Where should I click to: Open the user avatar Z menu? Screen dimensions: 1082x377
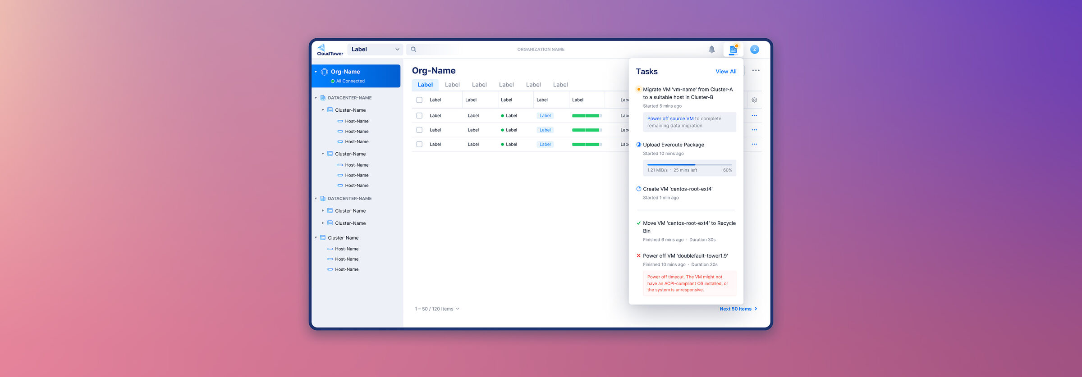(x=754, y=50)
